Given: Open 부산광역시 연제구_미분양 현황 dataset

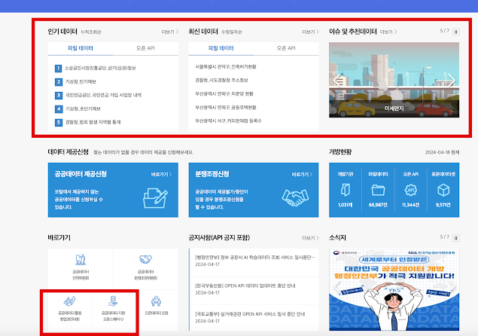Looking at the screenshot, I should 224,94.
